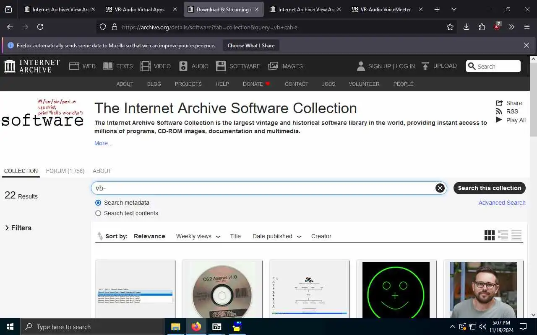Screen dimensions: 537x335
Task: Open Firefox downloads panel
Action: tap(466, 27)
